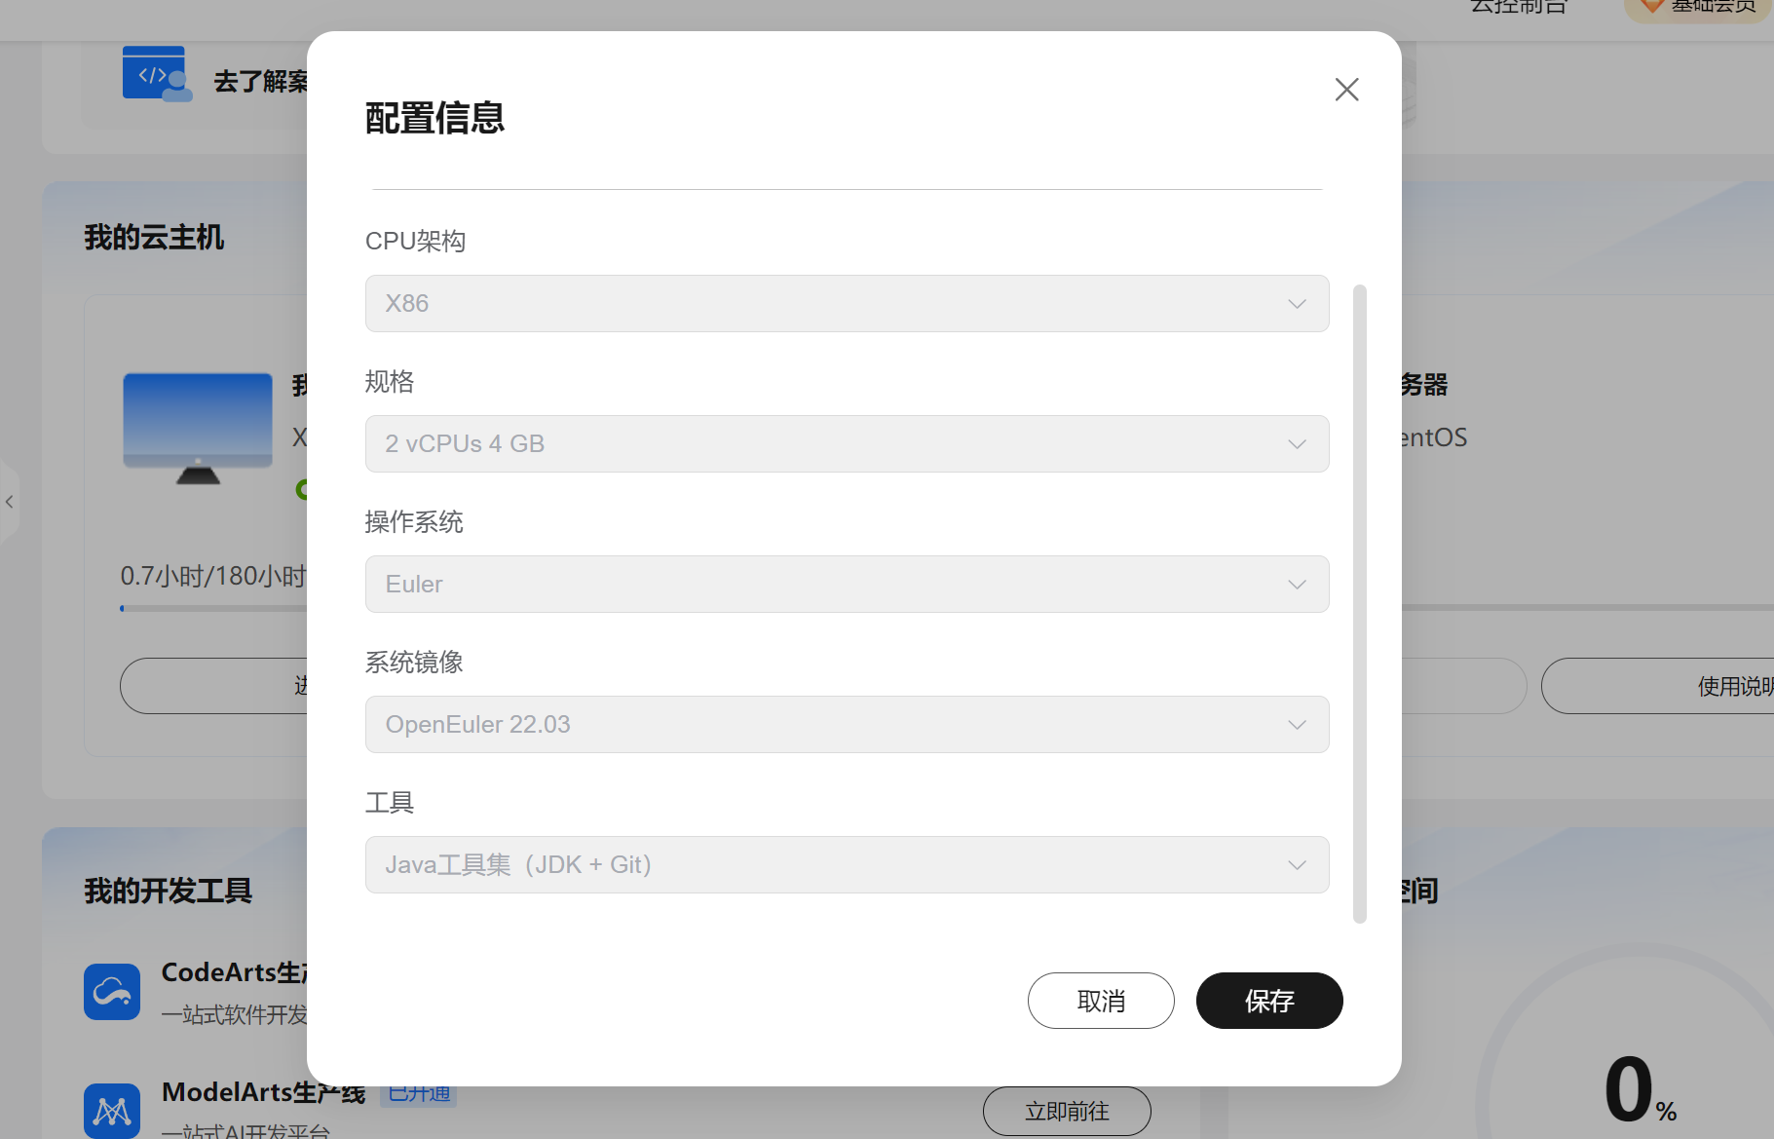The height and width of the screenshot is (1139, 1774).
Task: Save configuration with the 保存 button
Action: [x=1269, y=1001]
